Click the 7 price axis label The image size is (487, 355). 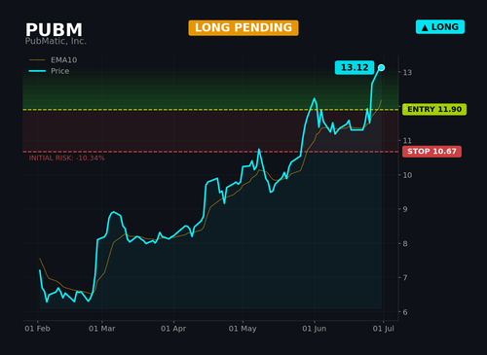click(405, 278)
